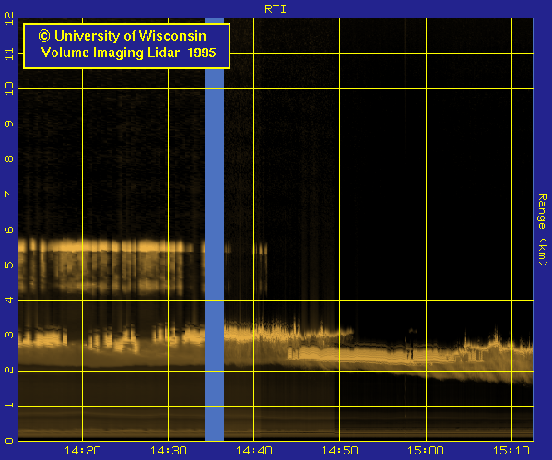Select the 15:10 time axis label
This screenshot has height=460, width=552.
coord(511,451)
